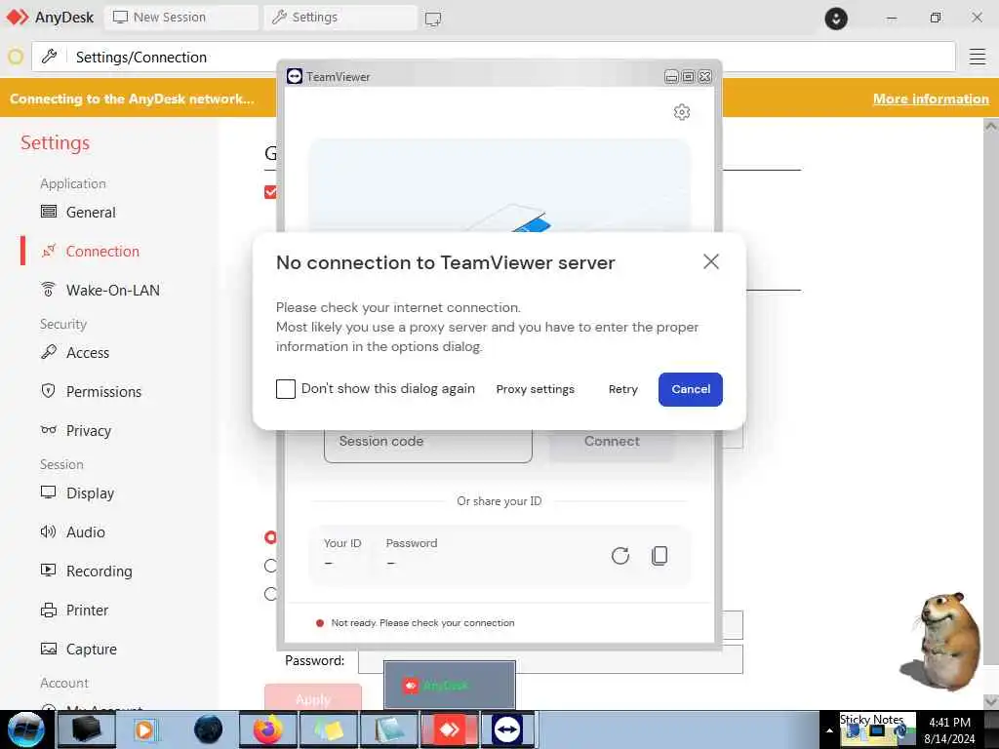Open General settings in AnyDesk sidebar
This screenshot has height=749, width=999.
[91, 212]
